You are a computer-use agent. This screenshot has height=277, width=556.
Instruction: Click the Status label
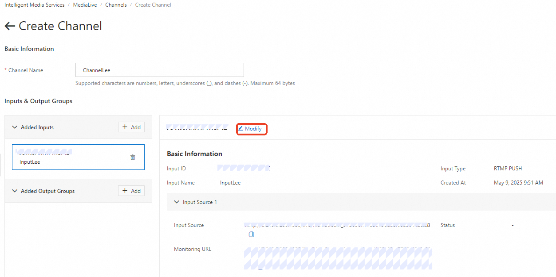coord(448,225)
